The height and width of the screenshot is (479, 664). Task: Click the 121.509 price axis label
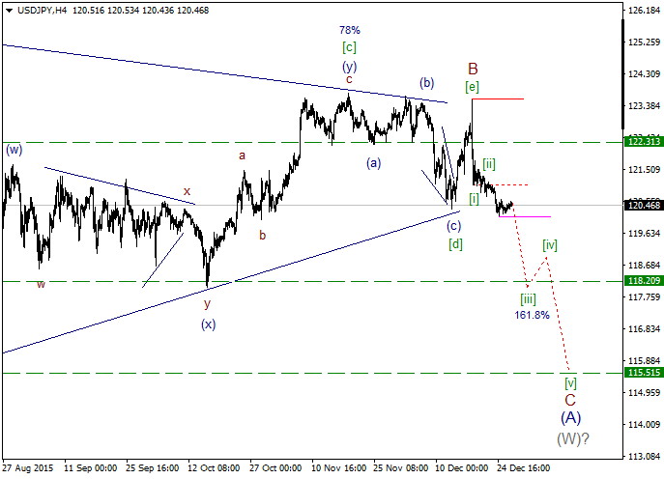point(644,170)
